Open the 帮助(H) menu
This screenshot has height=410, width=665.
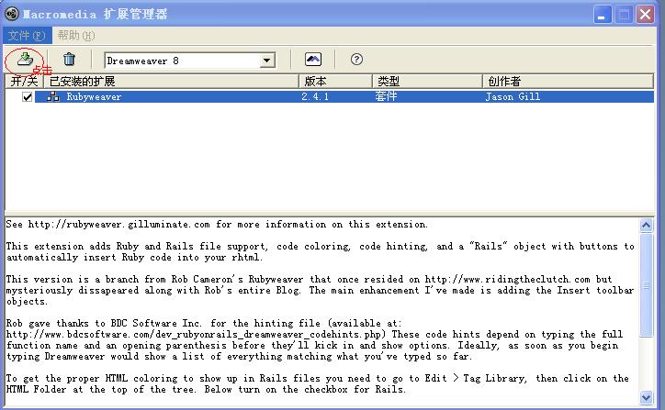(x=76, y=36)
